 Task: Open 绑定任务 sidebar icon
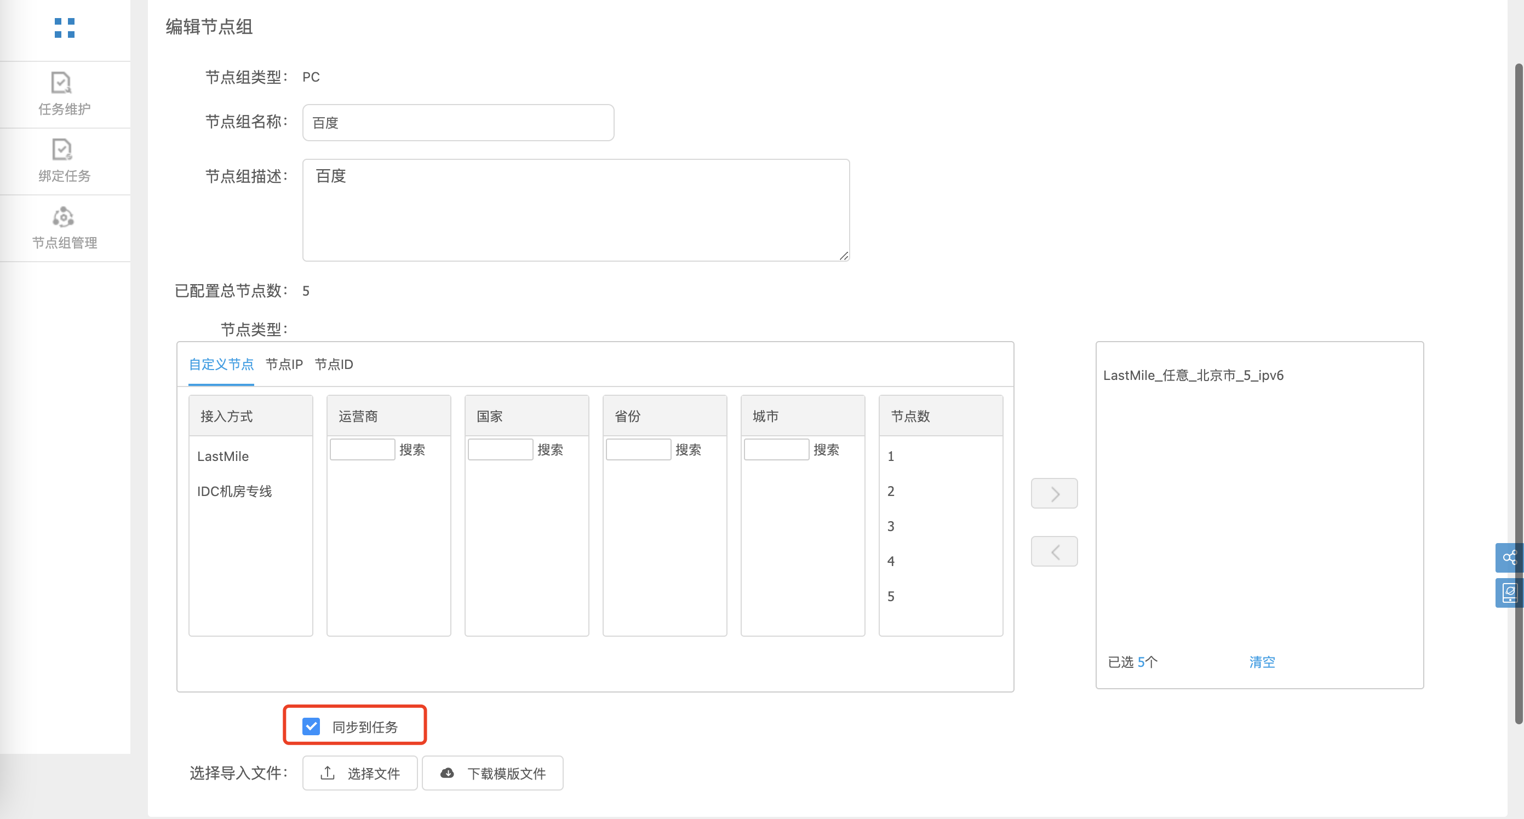point(62,149)
